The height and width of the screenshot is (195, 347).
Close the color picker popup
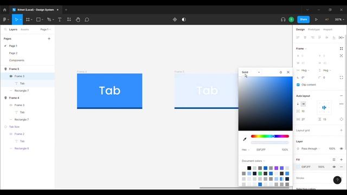coord(288,72)
